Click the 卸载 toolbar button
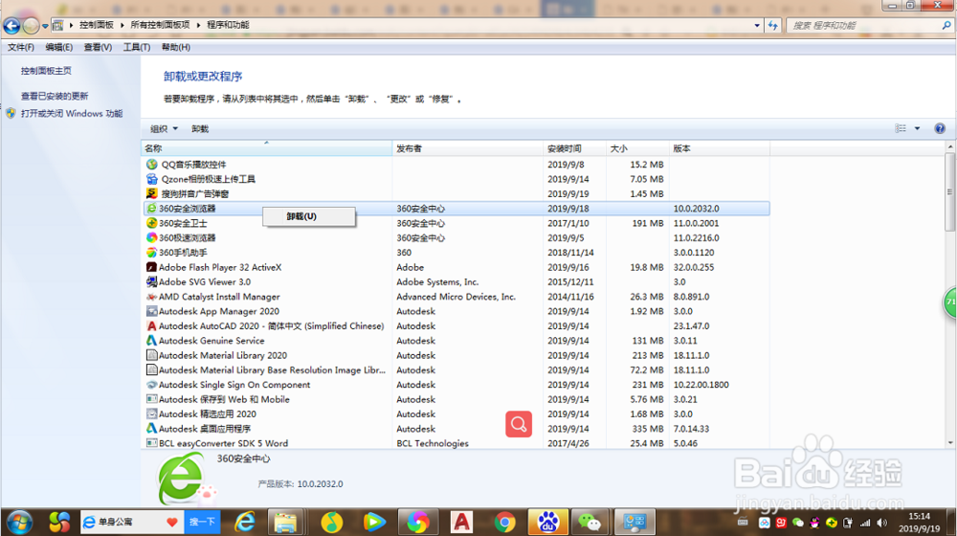 200,129
